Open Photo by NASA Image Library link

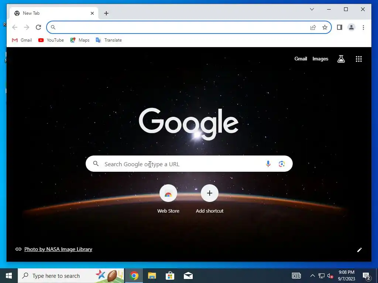58,249
